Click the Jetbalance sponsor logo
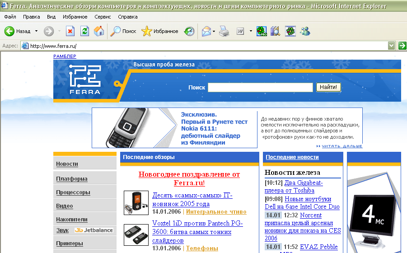The image size is (407, 253). 94,230
